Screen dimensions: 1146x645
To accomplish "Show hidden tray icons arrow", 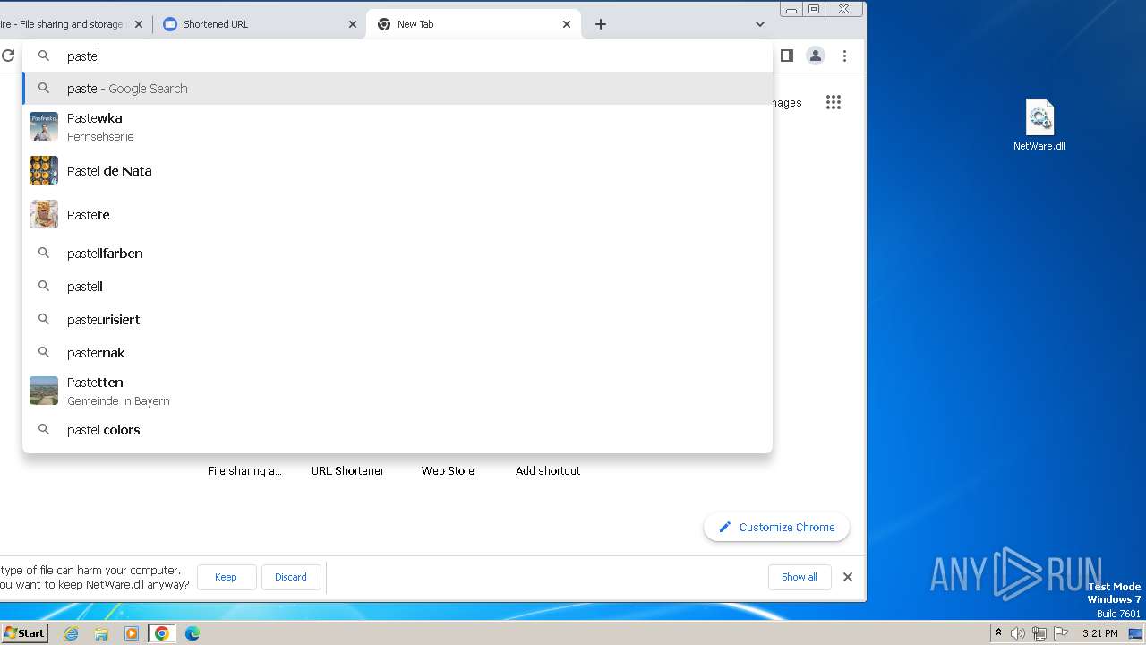I will tap(998, 633).
